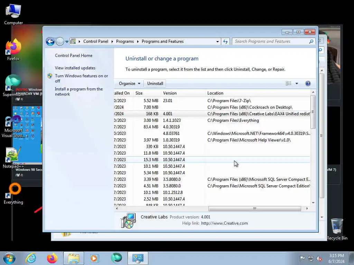Click the Creative Labs installer details icon
This screenshot has width=354, height=265.
click(x=129, y=220)
